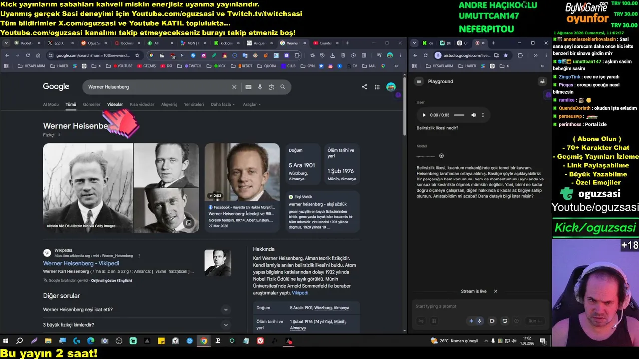Screen dimensions: 639x359
Task: Open Google Lens image search
Action: 271,87
